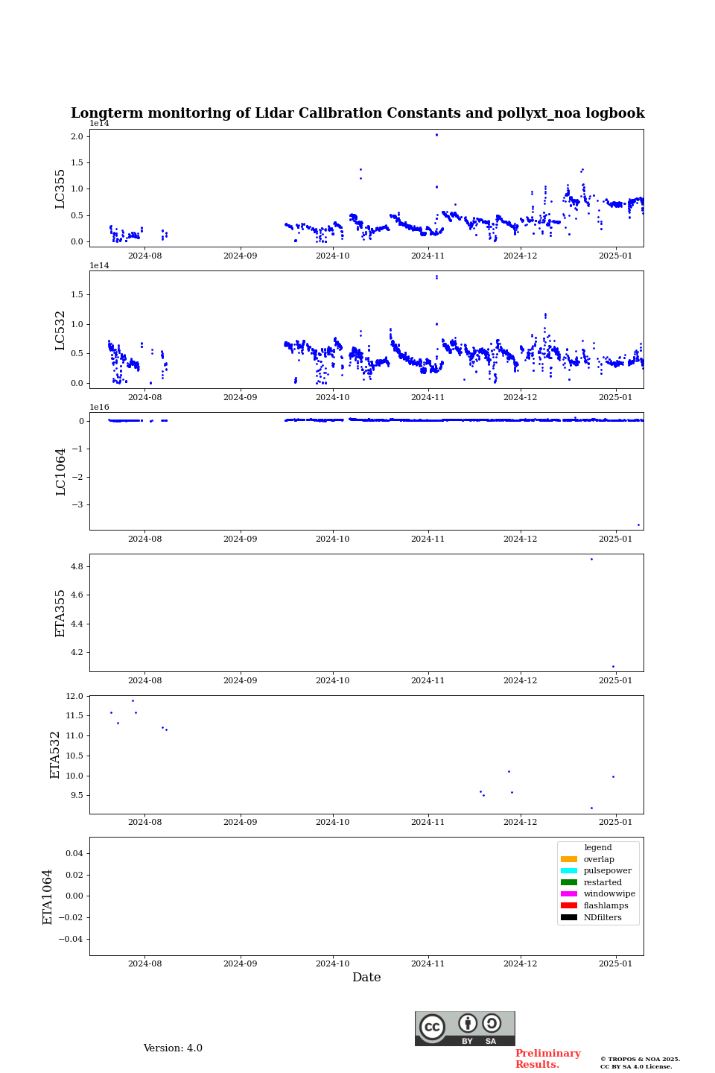
Task: Click the overlap legend label
Action: (x=599, y=859)
